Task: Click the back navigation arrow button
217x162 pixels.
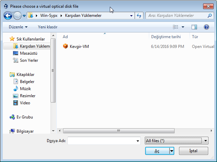Action: click(x=8, y=16)
